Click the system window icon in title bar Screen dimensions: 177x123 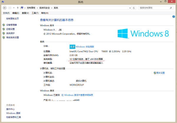click(x=2, y=2)
